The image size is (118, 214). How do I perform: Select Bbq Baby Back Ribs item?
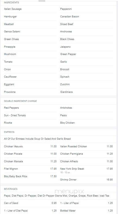pyautogui.click(x=30, y=176)
